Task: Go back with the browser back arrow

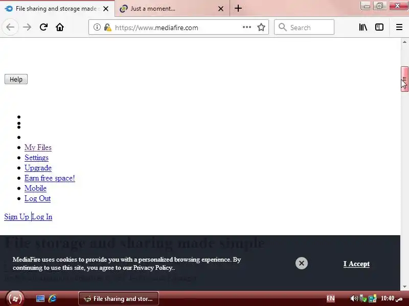Action: [10, 27]
